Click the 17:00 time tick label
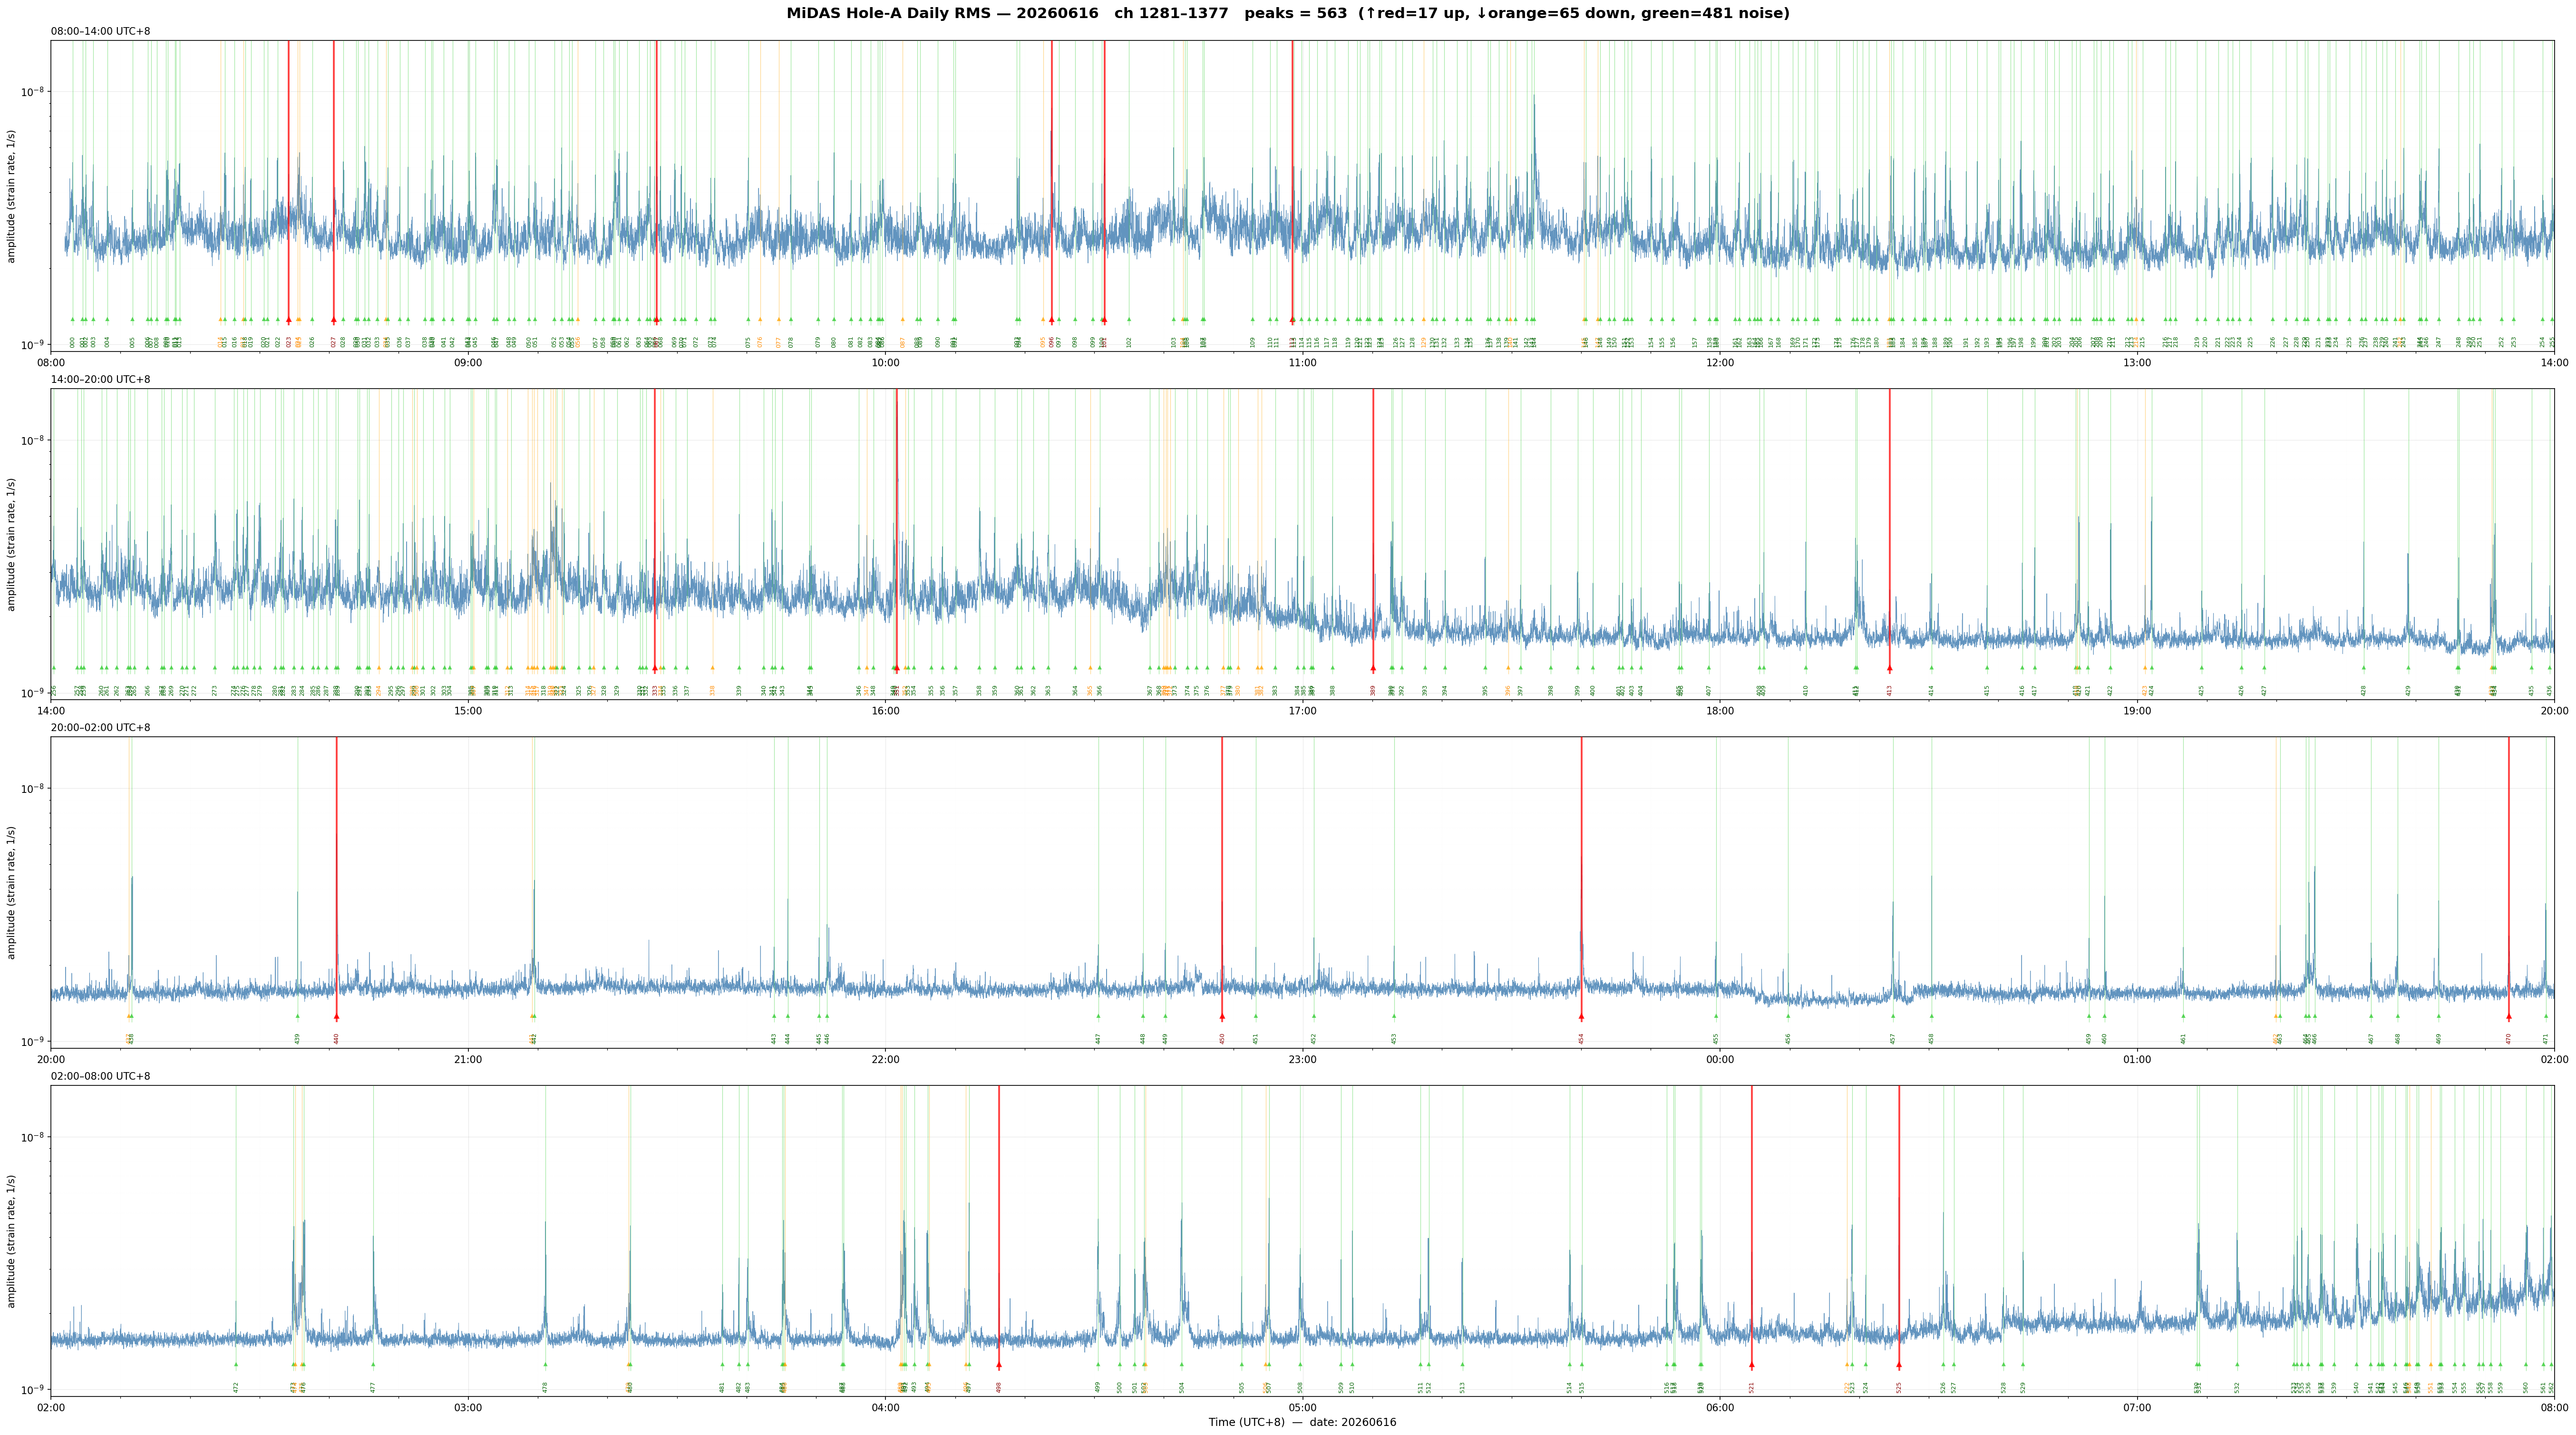The width and height of the screenshot is (2576, 1435). point(1302,711)
